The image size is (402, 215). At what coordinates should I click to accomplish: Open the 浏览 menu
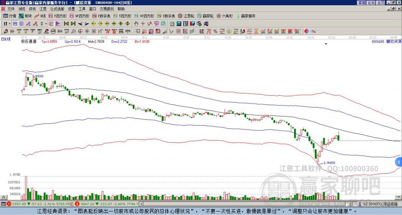(x=22, y=9)
